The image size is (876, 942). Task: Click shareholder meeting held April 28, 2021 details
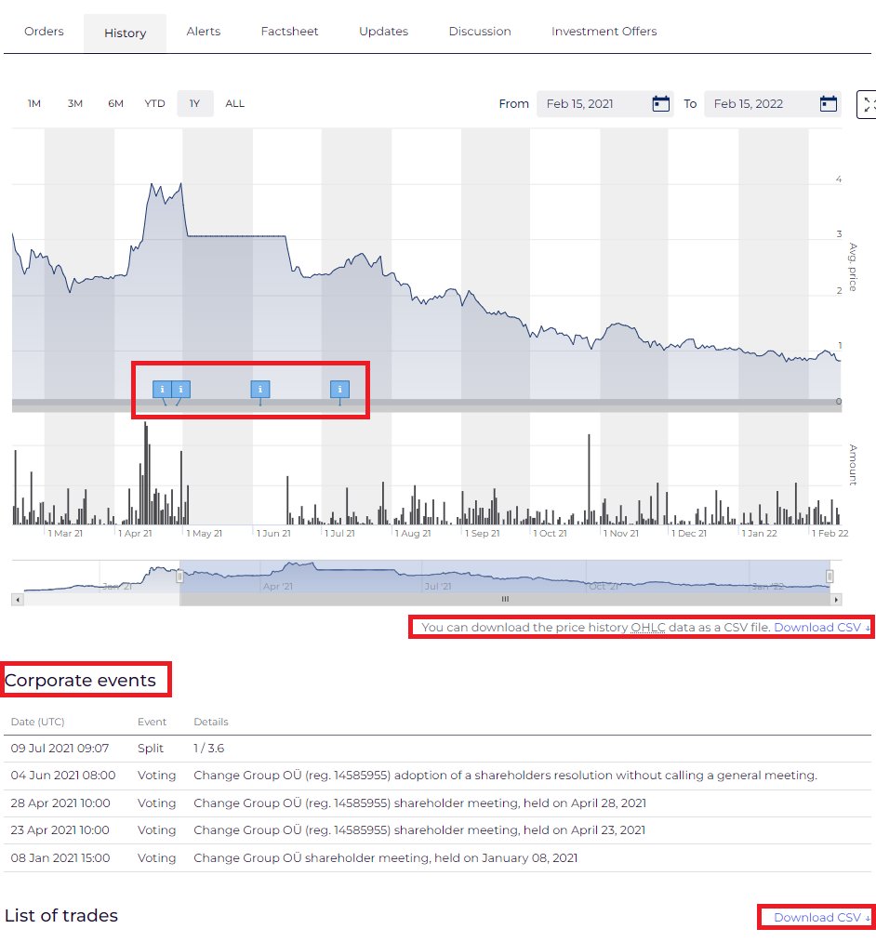[x=420, y=803]
